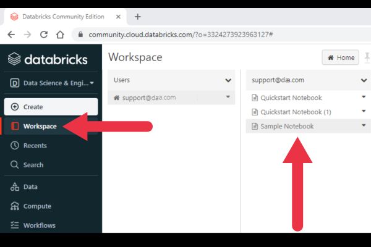Click the Recents clock icon
Image resolution: width=371 pixels, height=247 pixels.
(x=15, y=145)
